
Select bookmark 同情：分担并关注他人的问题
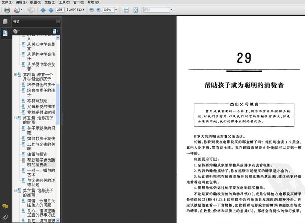(41, 203)
